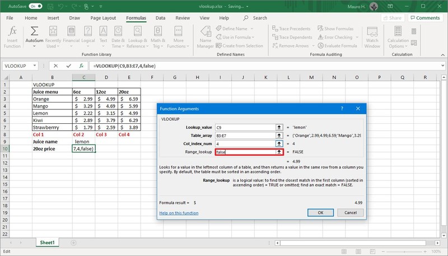Open the File menu
Viewport: 448px width, 256px height.
[x=10, y=18]
